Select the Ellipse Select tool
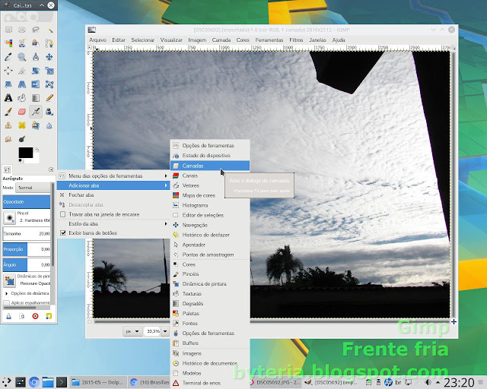 click(x=22, y=30)
